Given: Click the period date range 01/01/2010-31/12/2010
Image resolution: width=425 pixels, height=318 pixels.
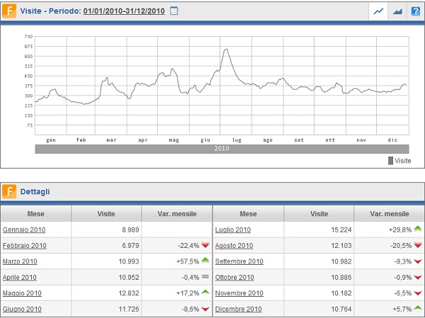Looking at the screenshot, I should [125, 12].
